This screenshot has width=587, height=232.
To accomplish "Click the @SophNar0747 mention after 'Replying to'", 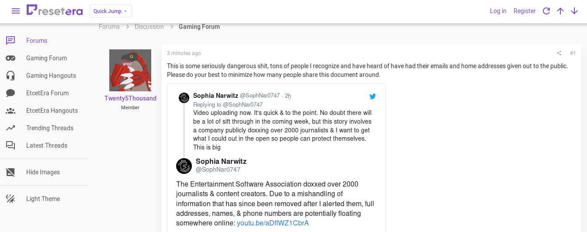I will [243, 104].
